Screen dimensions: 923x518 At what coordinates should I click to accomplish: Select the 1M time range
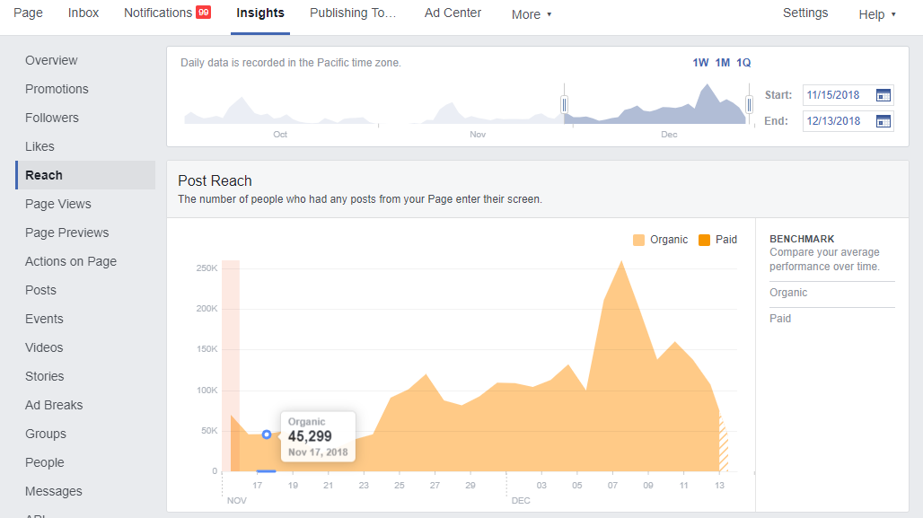pos(722,63)
